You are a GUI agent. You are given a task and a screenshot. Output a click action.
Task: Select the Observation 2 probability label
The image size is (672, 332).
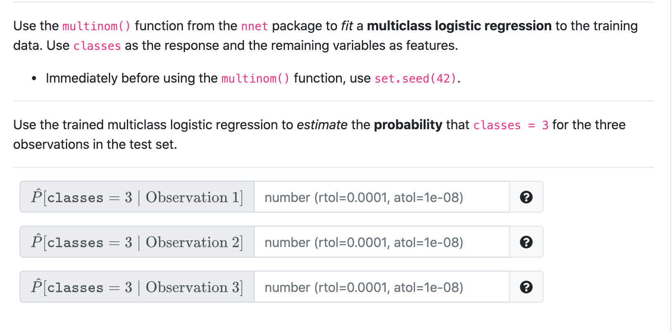[x=137, y=242]
